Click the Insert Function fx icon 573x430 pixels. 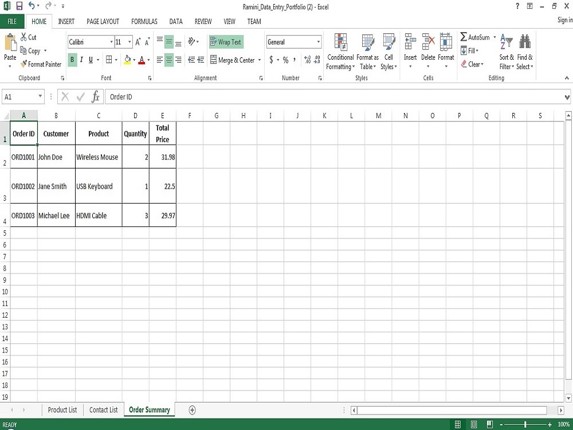click(95, 97)
